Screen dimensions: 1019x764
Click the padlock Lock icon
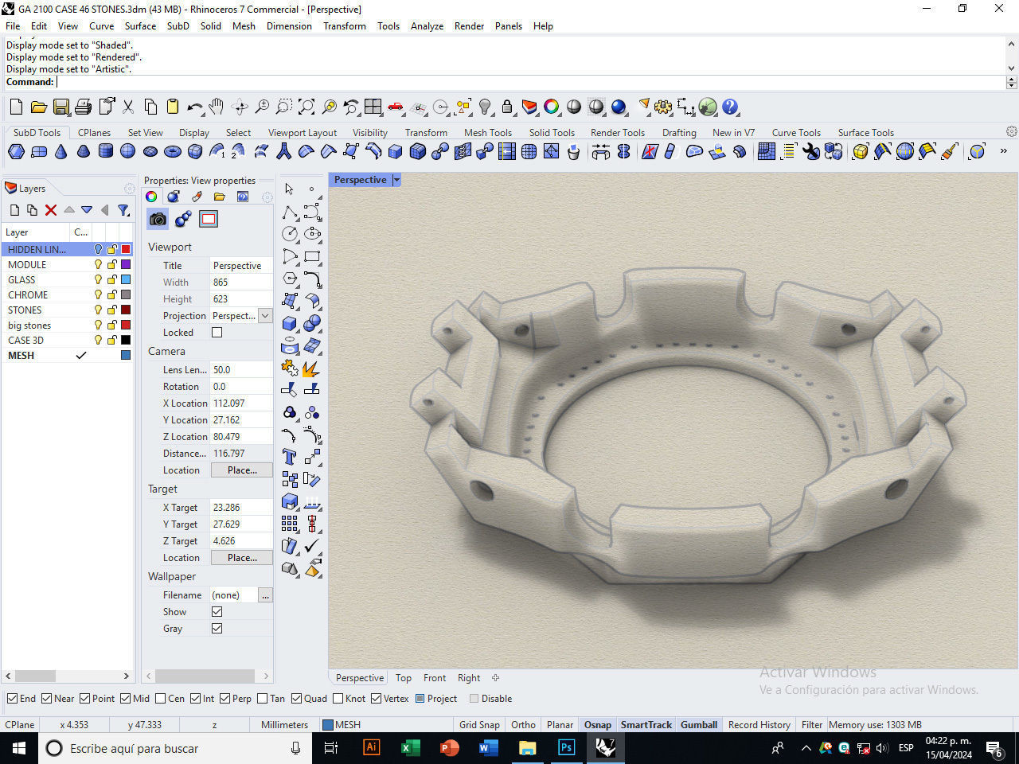pos(507,107)
